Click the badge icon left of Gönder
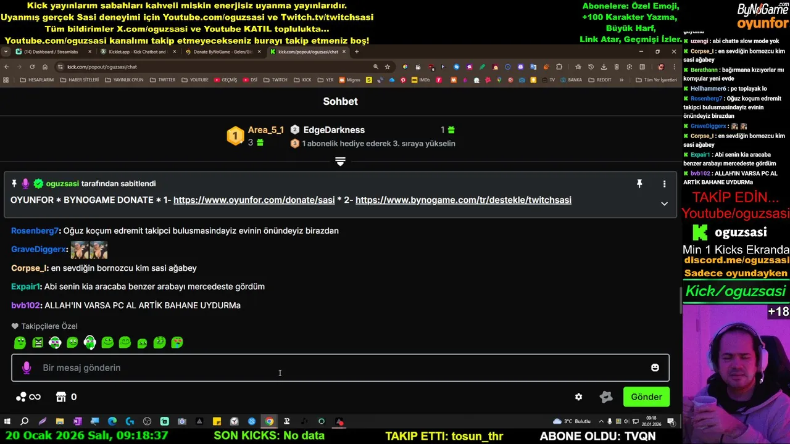 pyautogui.click(x=606, y=397)
